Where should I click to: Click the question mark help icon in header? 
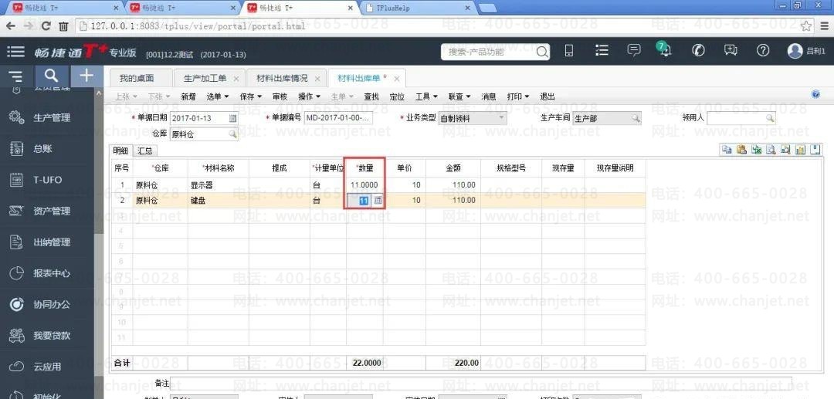pyautogui.click(x=763, y=50)
